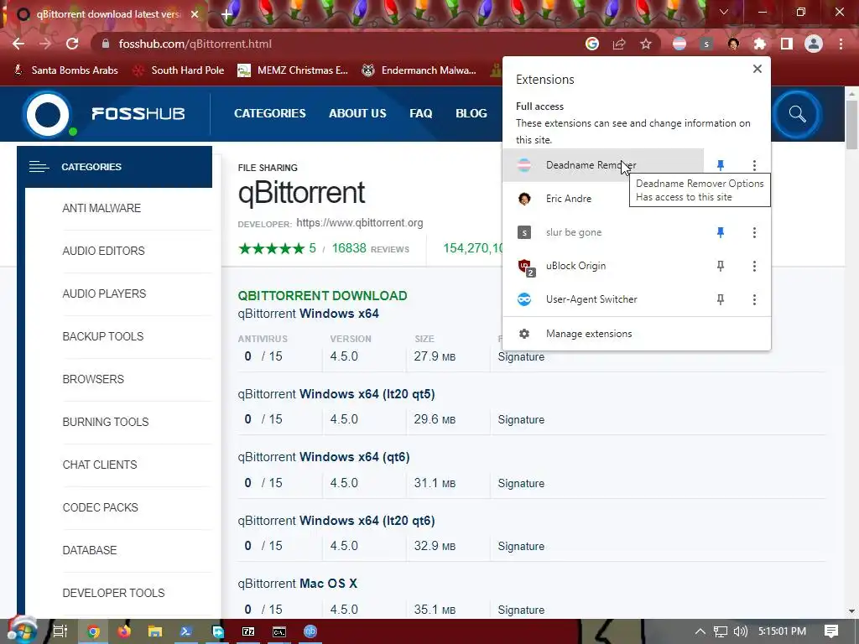Open the Chrome profile avatar
The image size is (859, 644).
pyautogui.click(x=814, y=44)
